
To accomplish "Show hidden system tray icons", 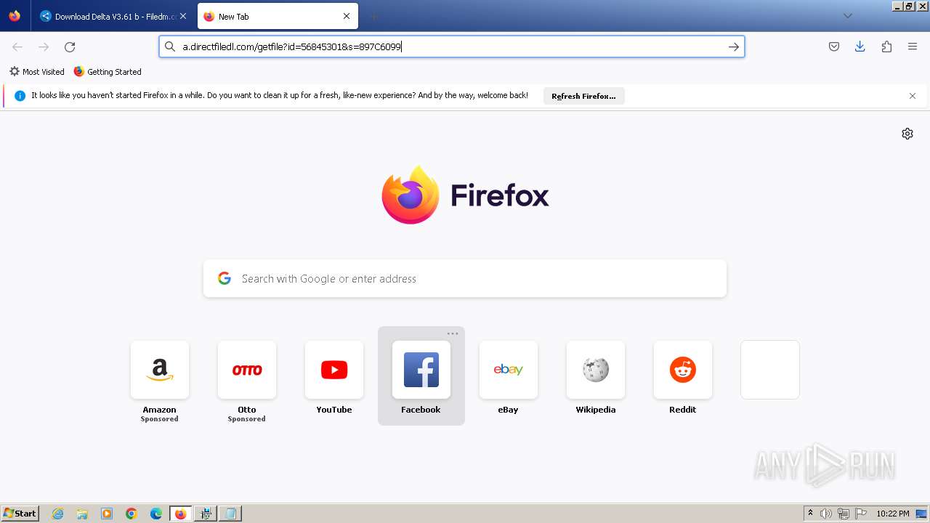I will (810, 514).
